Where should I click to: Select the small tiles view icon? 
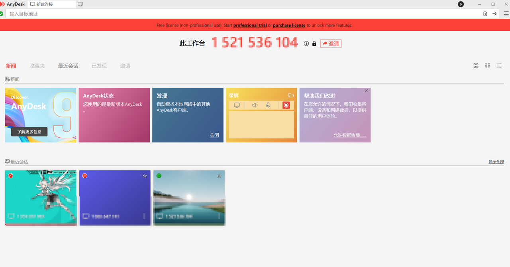[x=487, y=65]
